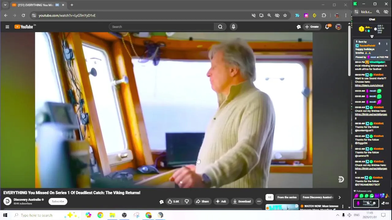Open Windows notification center
392x220 pixels.
(x=383, y=215)
